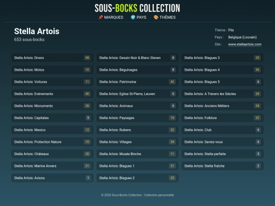Open Stella Artois: Protection Nature series
The image size is (275, 206).
coord(52,142)
